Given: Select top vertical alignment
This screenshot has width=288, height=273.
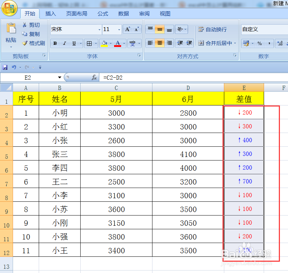Looking at the screenshot, I should tap(150, 29).
